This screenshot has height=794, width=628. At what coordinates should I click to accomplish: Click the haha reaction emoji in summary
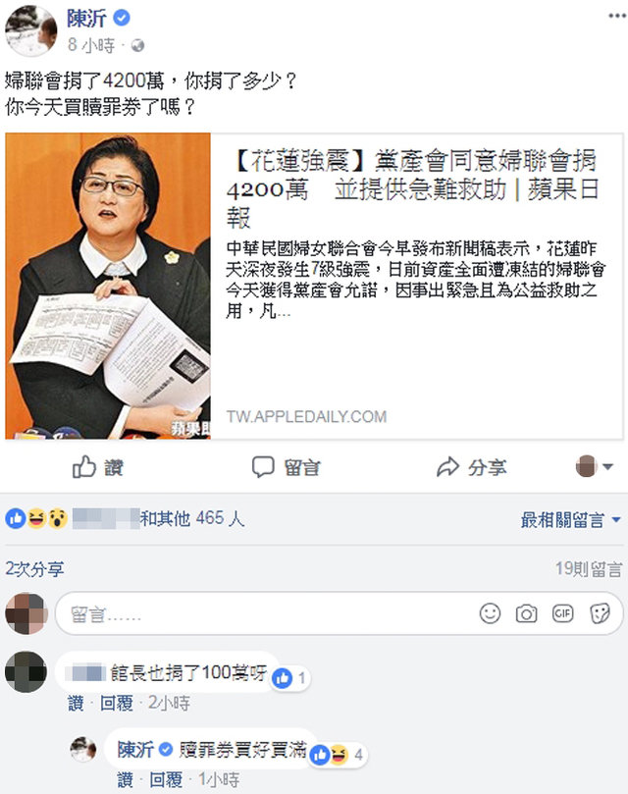point(36,518)
